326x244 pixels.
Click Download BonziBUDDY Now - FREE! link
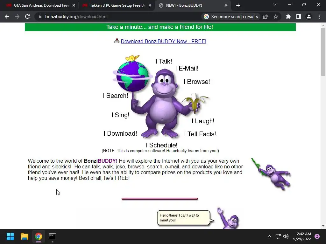163,41
